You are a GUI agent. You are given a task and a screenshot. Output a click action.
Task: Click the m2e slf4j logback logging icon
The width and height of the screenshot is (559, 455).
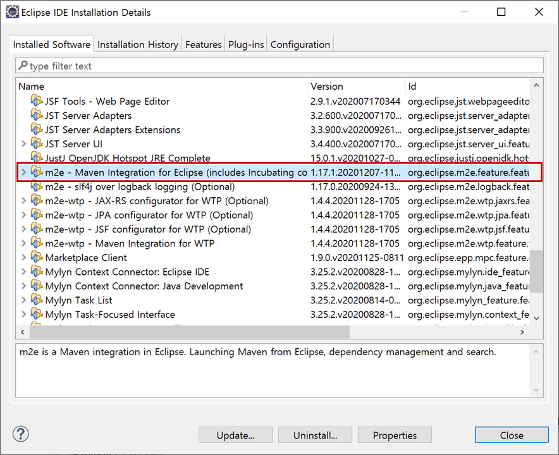pos(37,186)
